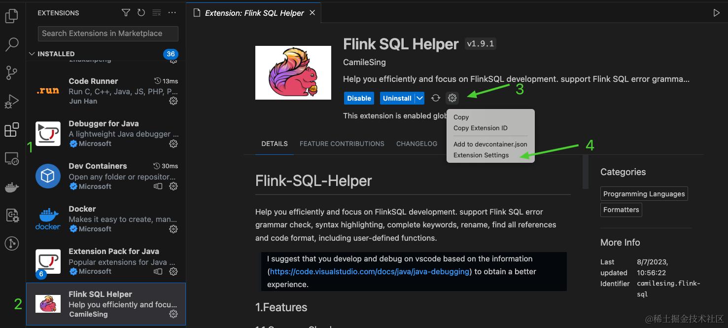Refresh the extensions list
Viewport: 728px width, 328px height.
(x=141, y=13)
